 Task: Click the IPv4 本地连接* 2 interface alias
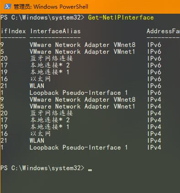pyautogui.click(x=50, y=120)
